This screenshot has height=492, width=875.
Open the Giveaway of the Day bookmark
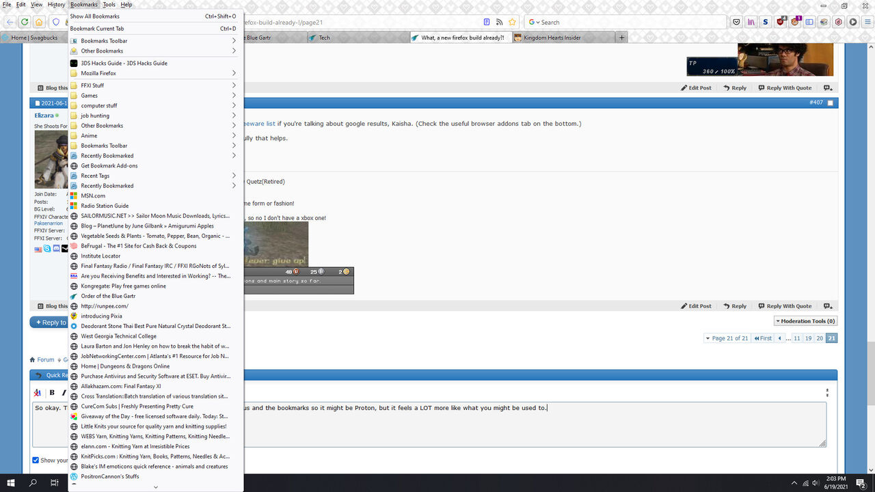[x=156, y=416]
